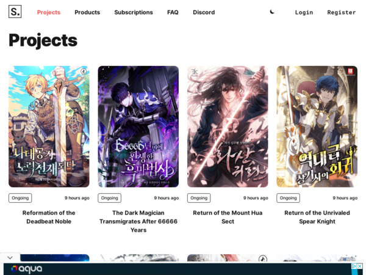
Task: Click the S. site logo
Action: click(x=15, y=12)
